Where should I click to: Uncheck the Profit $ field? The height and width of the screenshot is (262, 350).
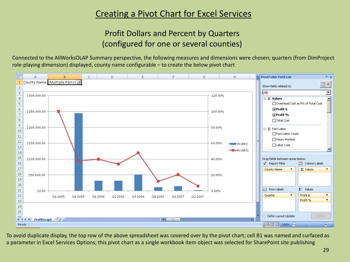pyautogui.click(x=274, y=109)
